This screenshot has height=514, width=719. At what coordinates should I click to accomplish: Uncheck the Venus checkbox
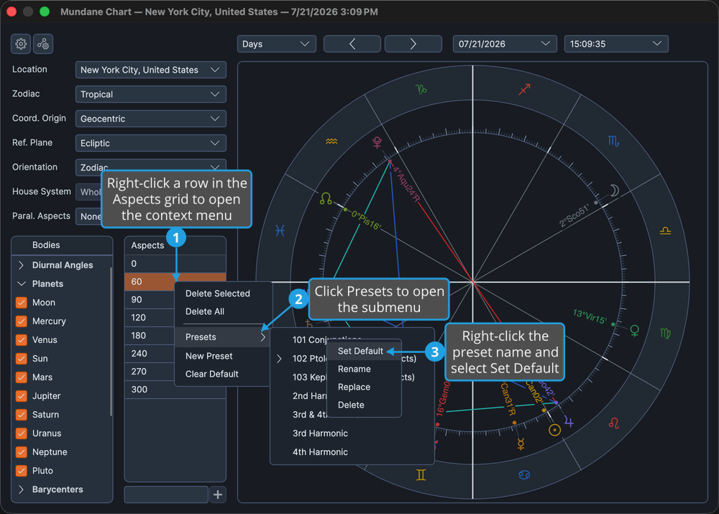coord(21,340)
